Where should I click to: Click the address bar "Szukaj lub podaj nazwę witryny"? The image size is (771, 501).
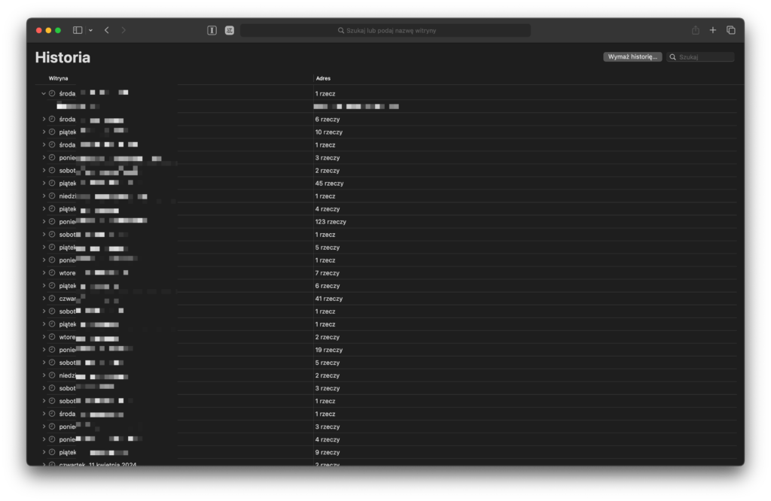pyautogui.click(x=385, y=30)
